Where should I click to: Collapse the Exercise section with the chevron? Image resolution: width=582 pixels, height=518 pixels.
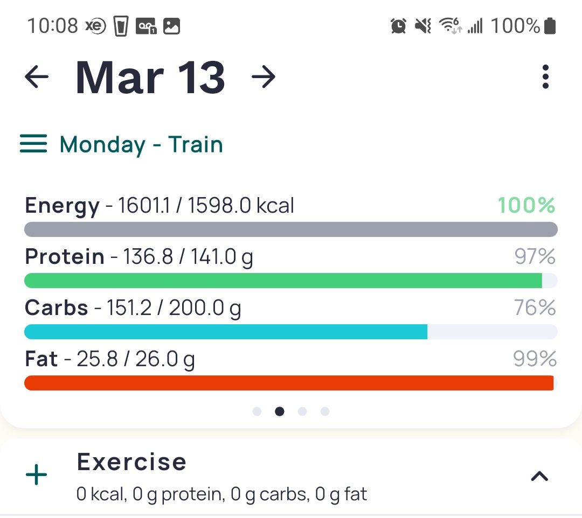tap(539, 475)
